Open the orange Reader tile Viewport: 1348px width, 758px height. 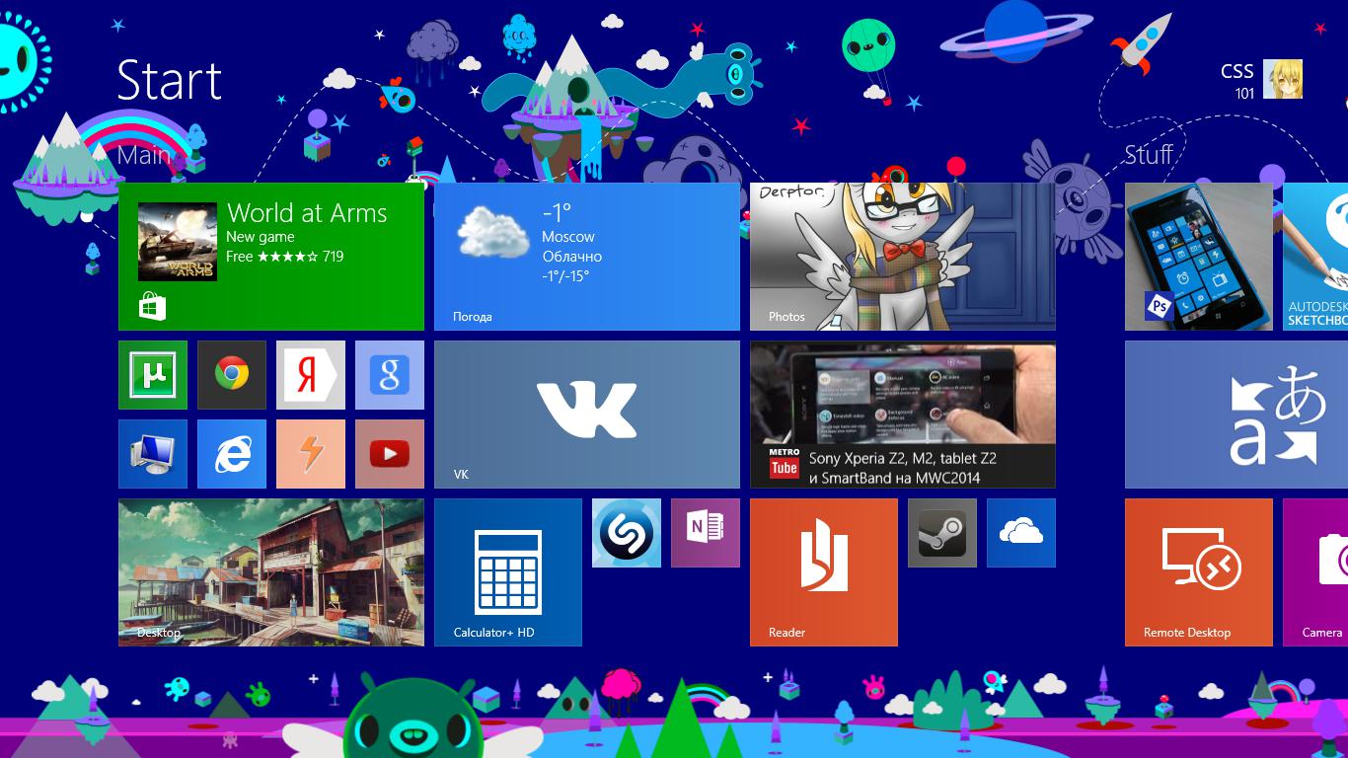(824, 572)
